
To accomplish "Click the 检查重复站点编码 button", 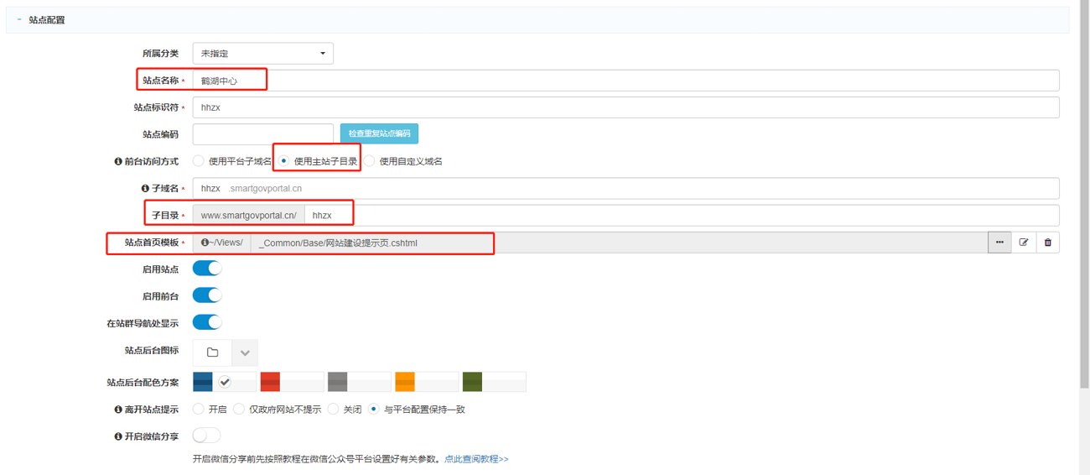I will coord(379,134).
